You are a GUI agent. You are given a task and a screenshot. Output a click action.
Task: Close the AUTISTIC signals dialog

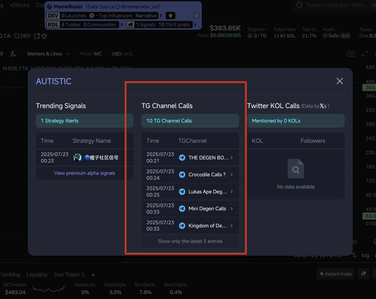click(340, 81)
